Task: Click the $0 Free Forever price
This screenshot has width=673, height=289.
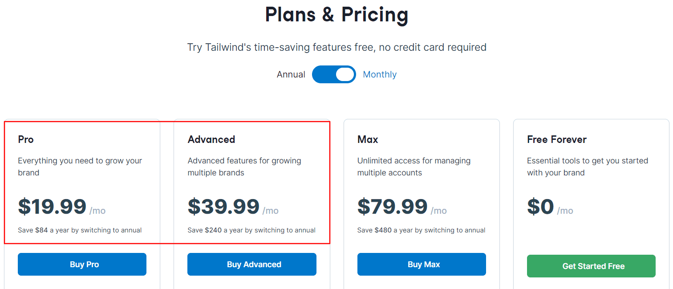Action: pos(540,207)
